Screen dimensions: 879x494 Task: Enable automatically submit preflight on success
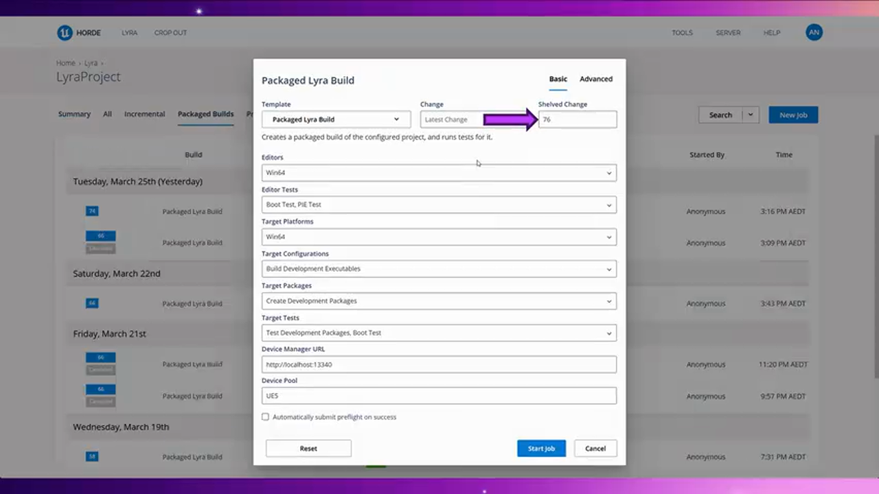pyautogui.click(x=266, y=417)
